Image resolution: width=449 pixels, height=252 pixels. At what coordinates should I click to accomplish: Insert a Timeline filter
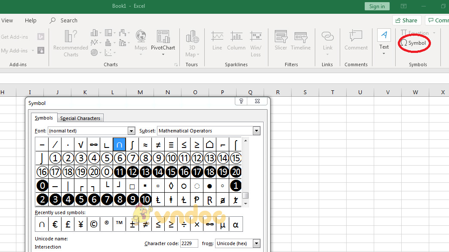click(301, 42)
